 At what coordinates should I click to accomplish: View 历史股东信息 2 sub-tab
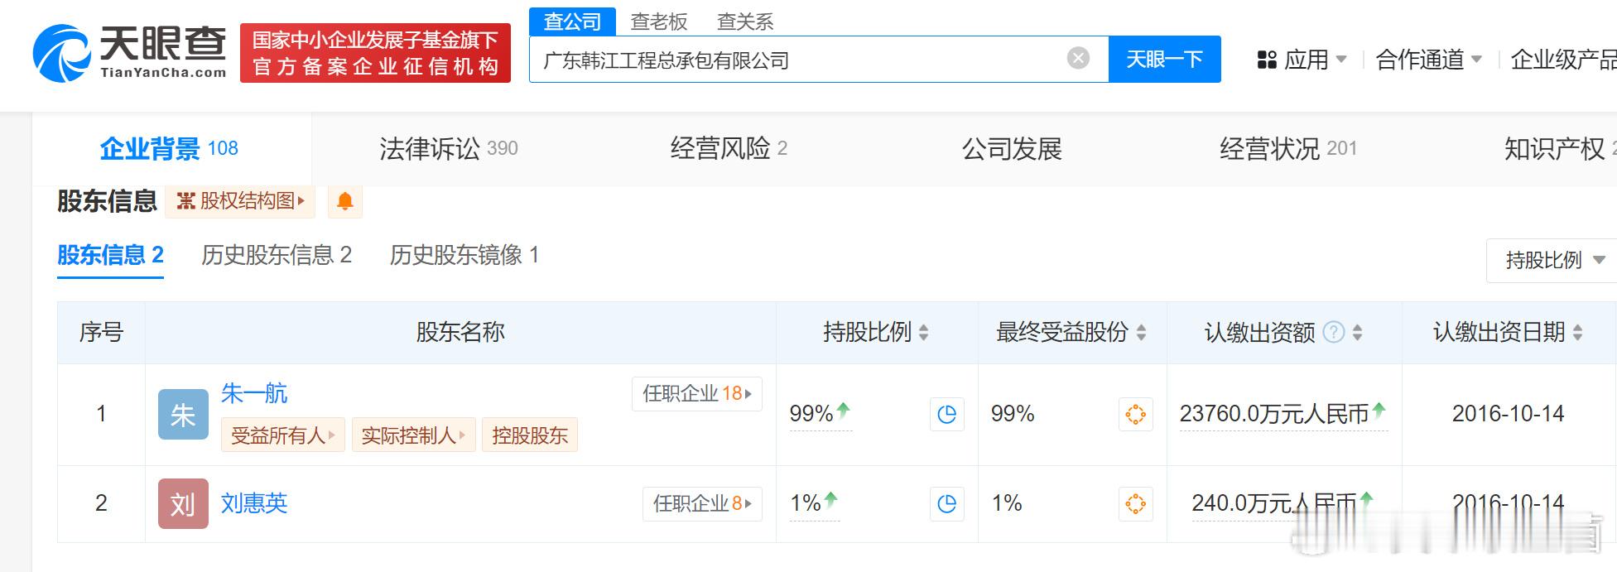[x=277, y=255]
